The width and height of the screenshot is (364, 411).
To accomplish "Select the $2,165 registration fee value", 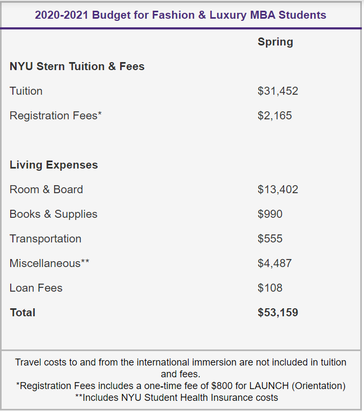I will (274, 116).
